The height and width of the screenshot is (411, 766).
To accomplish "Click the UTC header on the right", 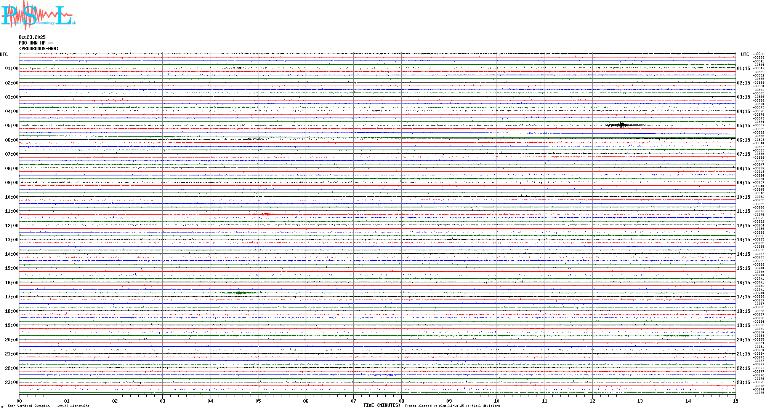I will point(745,54).
